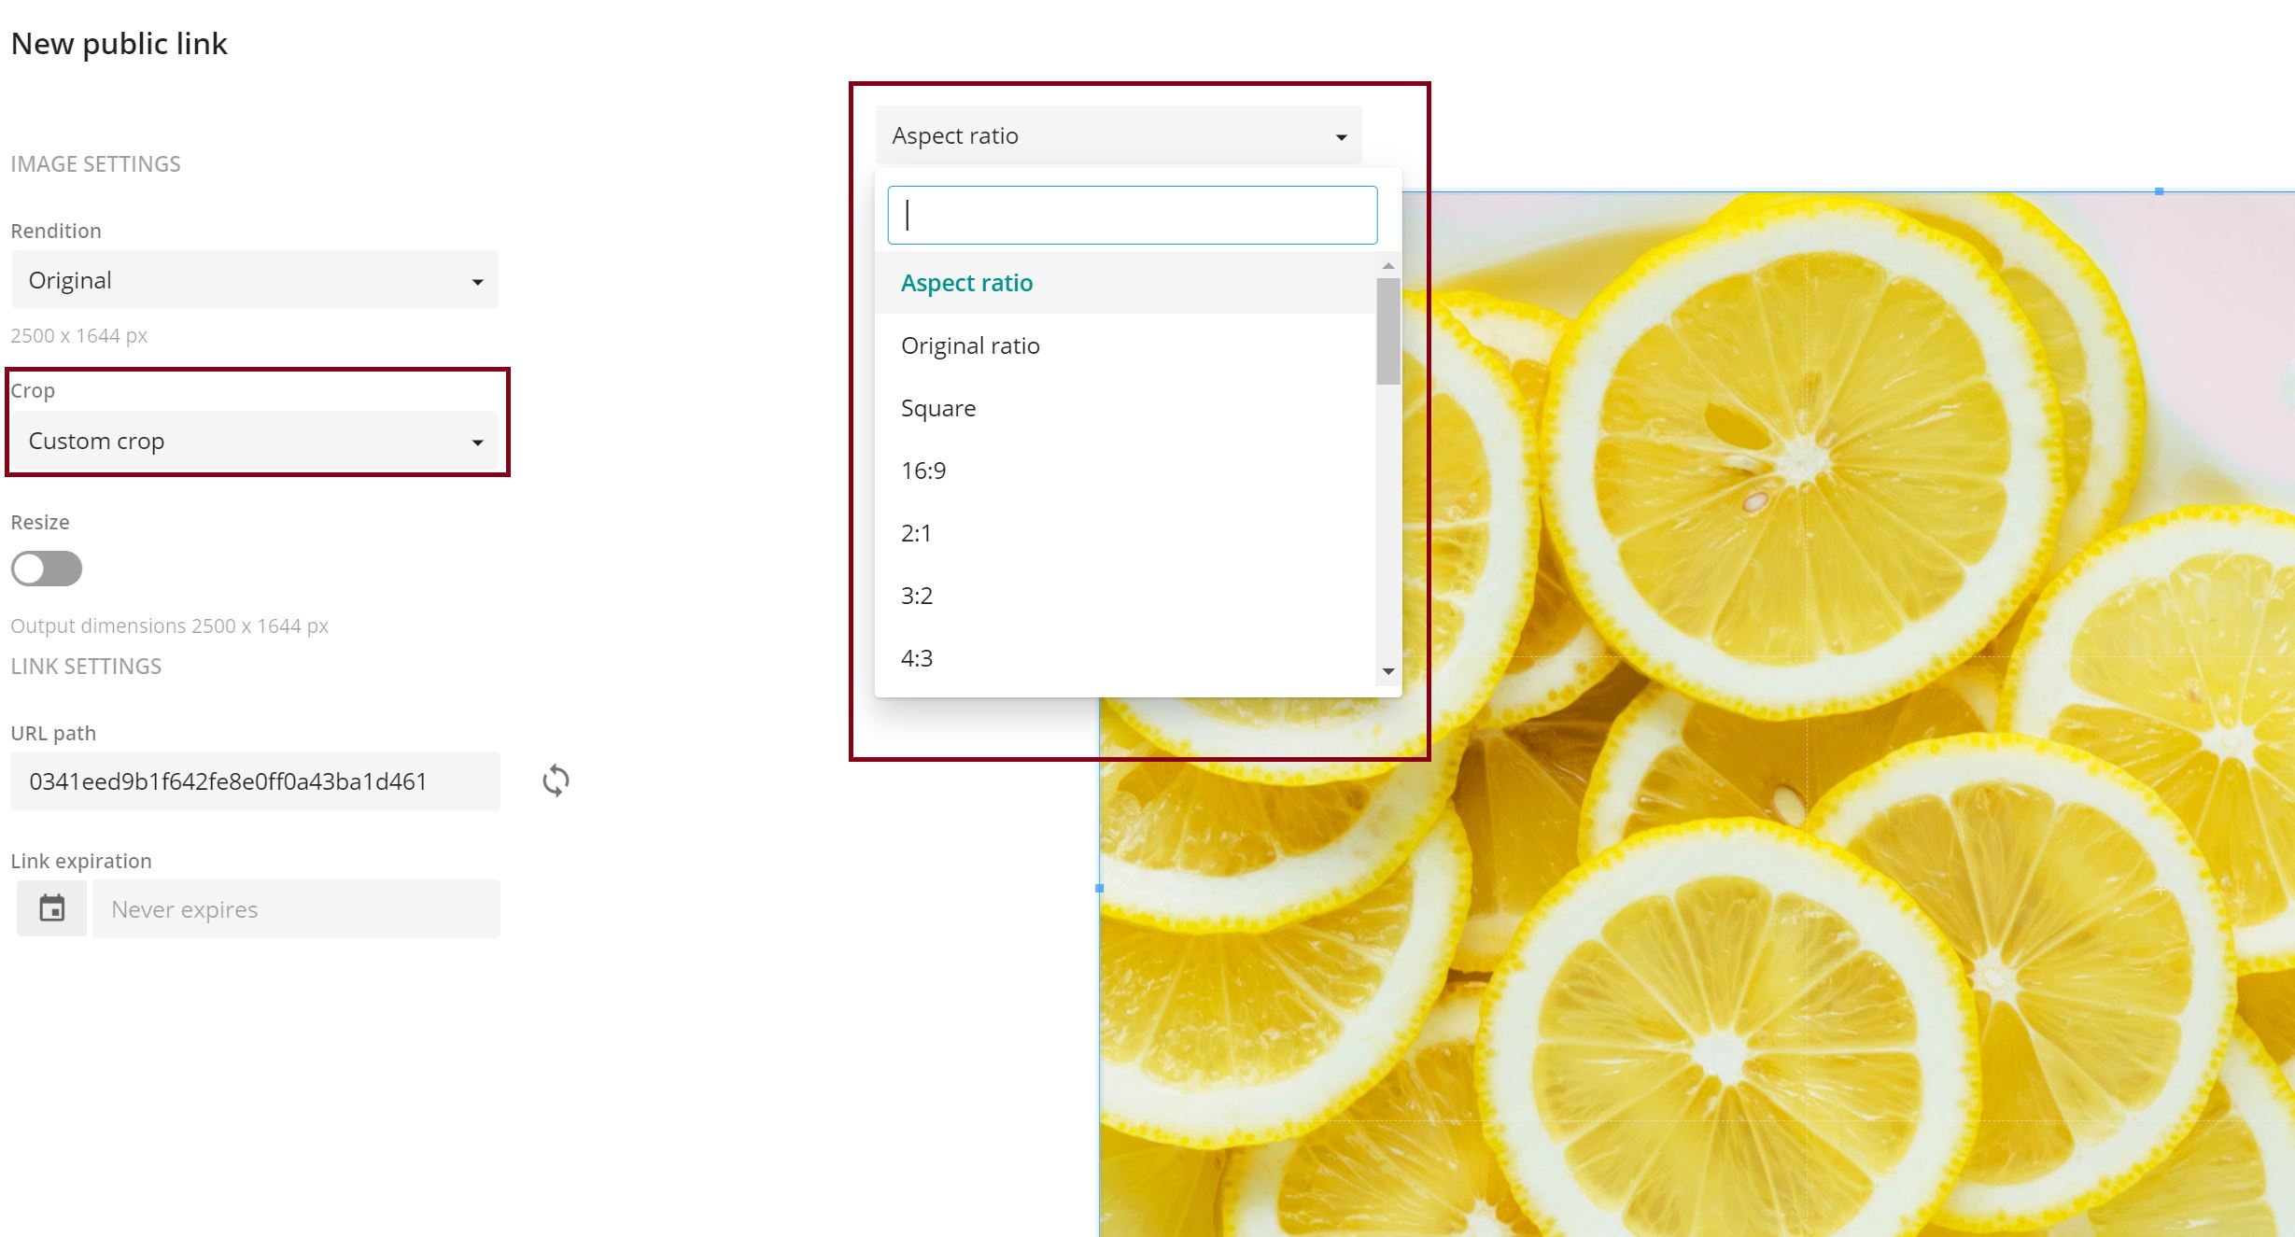This screenshot has height=1237, width=2295.
Task: Enable the Resize toggle
Action: 47,569
